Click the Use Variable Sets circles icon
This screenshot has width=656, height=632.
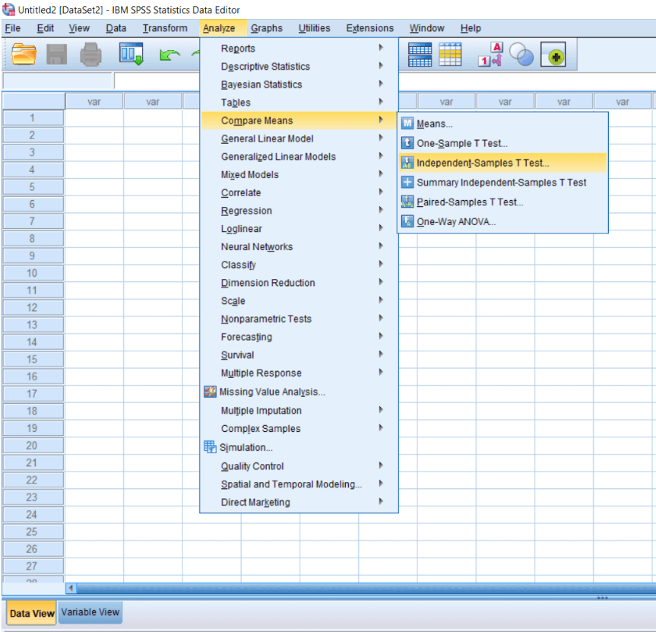point(521,55)
